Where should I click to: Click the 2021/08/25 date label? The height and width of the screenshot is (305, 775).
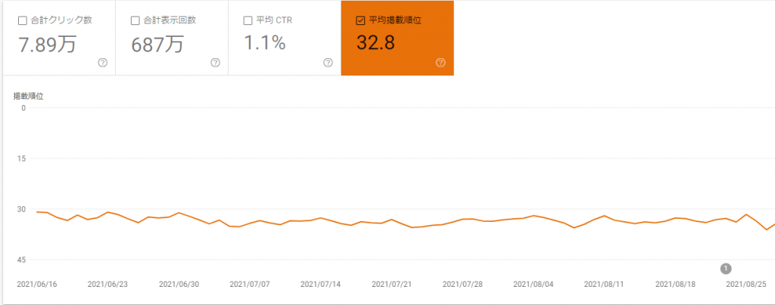pyautogui.click(x=747, y=285)
